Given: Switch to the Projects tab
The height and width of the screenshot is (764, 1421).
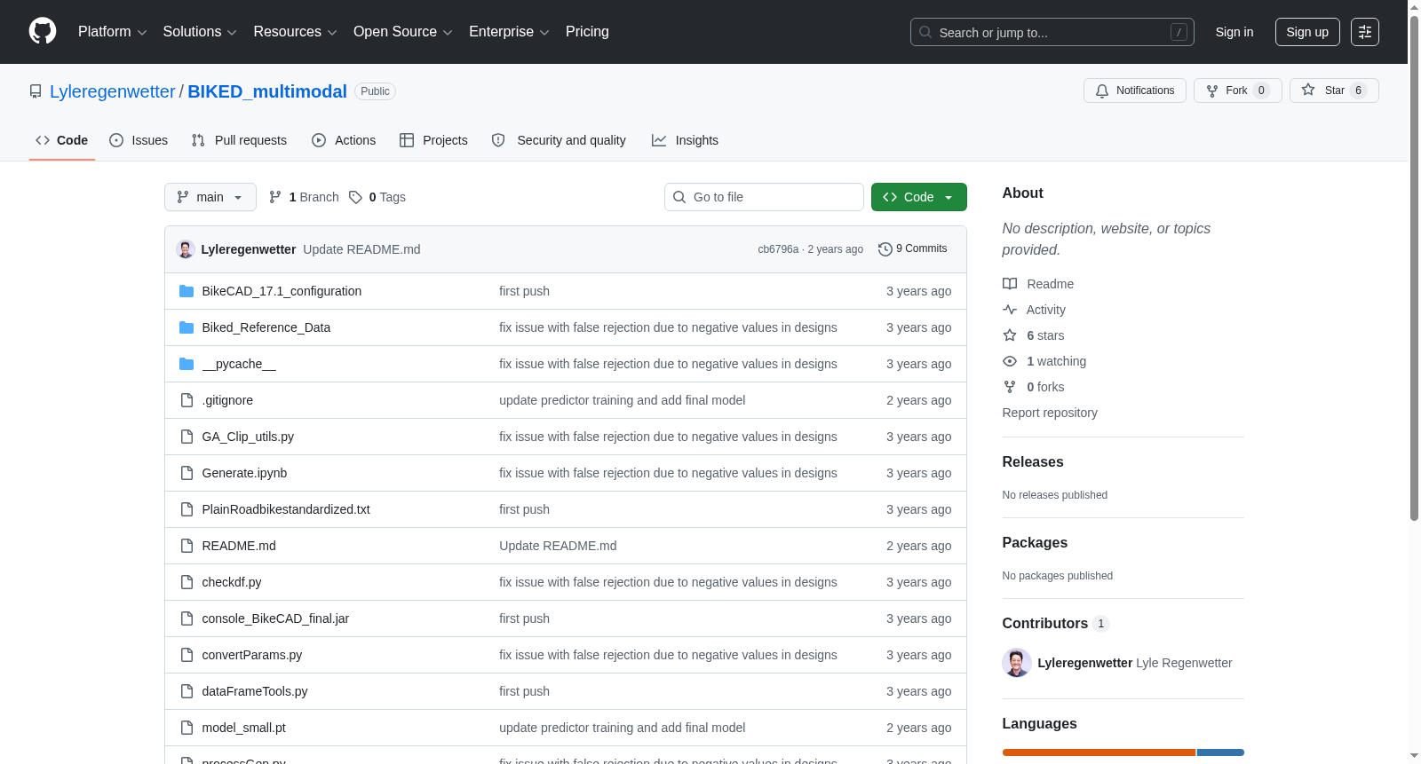Looking at the screenshot, I should coord(433,140).
